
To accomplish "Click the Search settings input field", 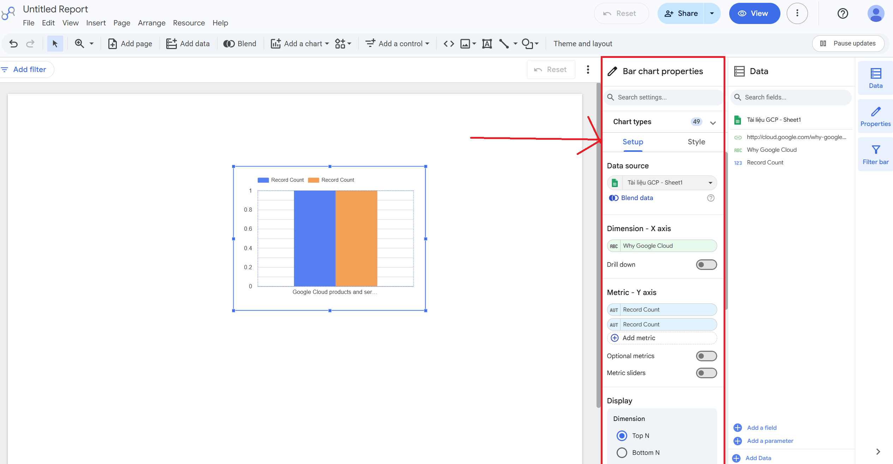I will coord(663,97).
